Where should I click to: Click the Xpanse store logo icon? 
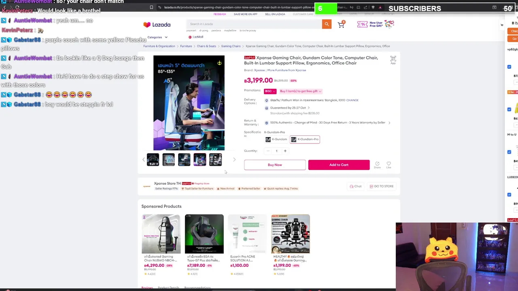pyautogui.click(x=146, y=186)
